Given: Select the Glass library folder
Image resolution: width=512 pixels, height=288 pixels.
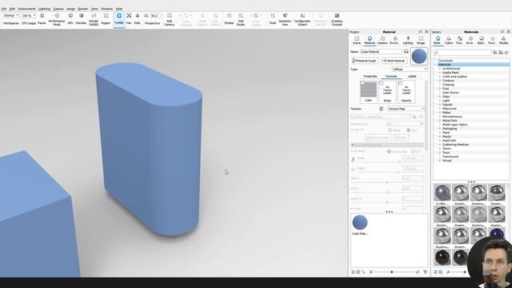Looking at the screenshot, I should pos(446,97).
